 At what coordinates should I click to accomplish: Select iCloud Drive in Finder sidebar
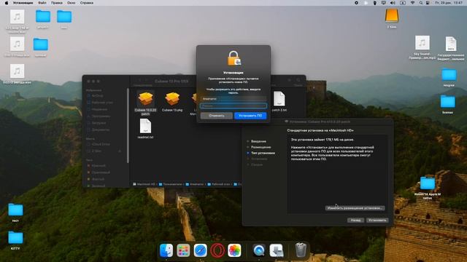[101, 144]
